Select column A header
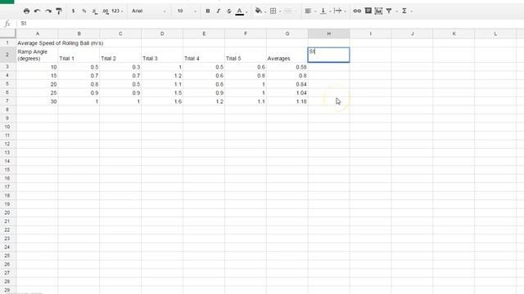 point(37,33)
